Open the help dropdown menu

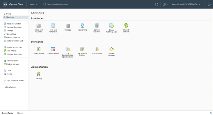(x=165, y=4)
